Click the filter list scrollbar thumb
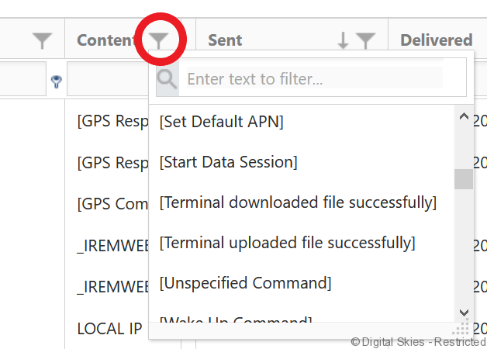The width and height of the screenshot is (487, 349). (x=464, y=179)
